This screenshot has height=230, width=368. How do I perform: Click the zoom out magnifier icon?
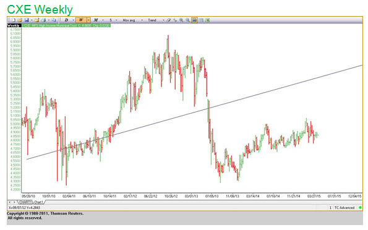(188, 20)
